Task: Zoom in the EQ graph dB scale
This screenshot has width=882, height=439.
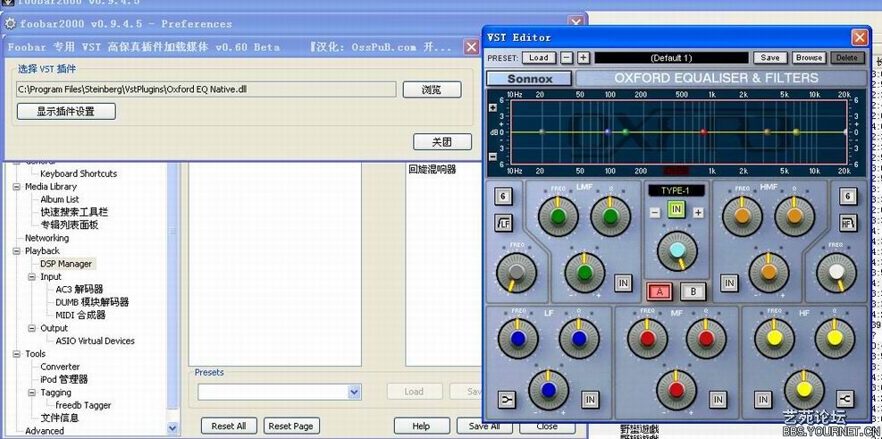Action: 492,108
